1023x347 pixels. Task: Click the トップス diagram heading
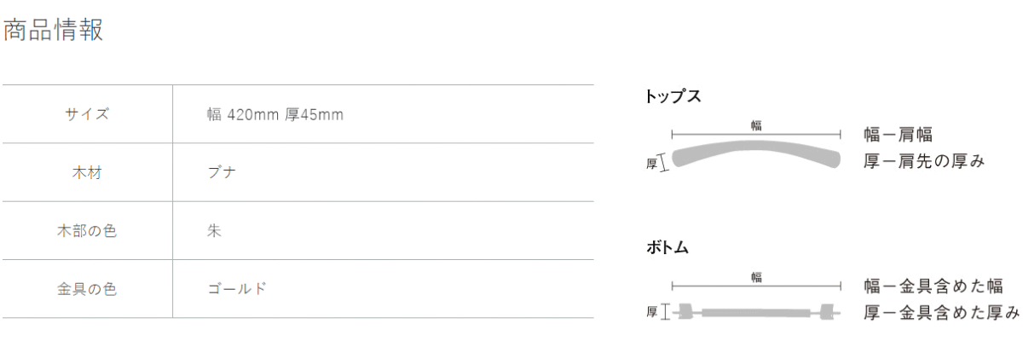[x=673, y=96]
